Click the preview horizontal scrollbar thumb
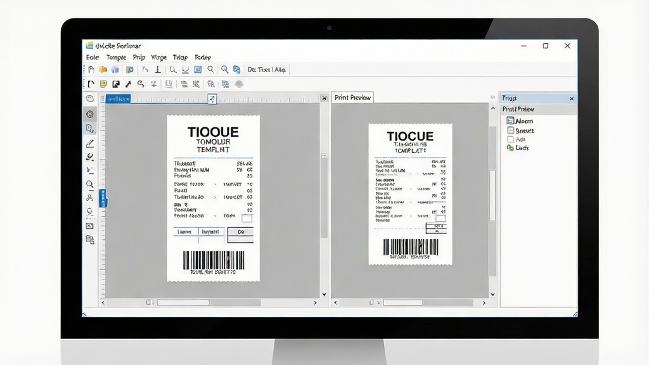The height and width of the screenshot is (365, 649). [x=402, y=303]
